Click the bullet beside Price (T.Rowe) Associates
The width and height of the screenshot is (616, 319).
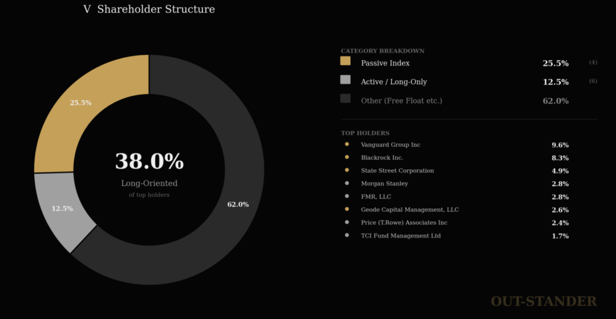point(347,222)
